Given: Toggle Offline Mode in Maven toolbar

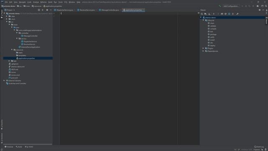Looking at the screenshot, I should click(226, 14).
